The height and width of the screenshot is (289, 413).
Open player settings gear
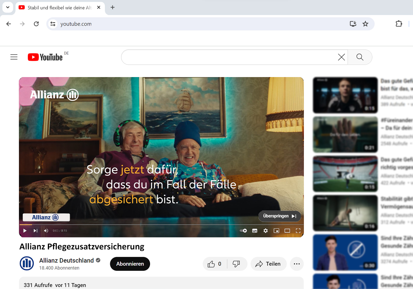(265, 231)
